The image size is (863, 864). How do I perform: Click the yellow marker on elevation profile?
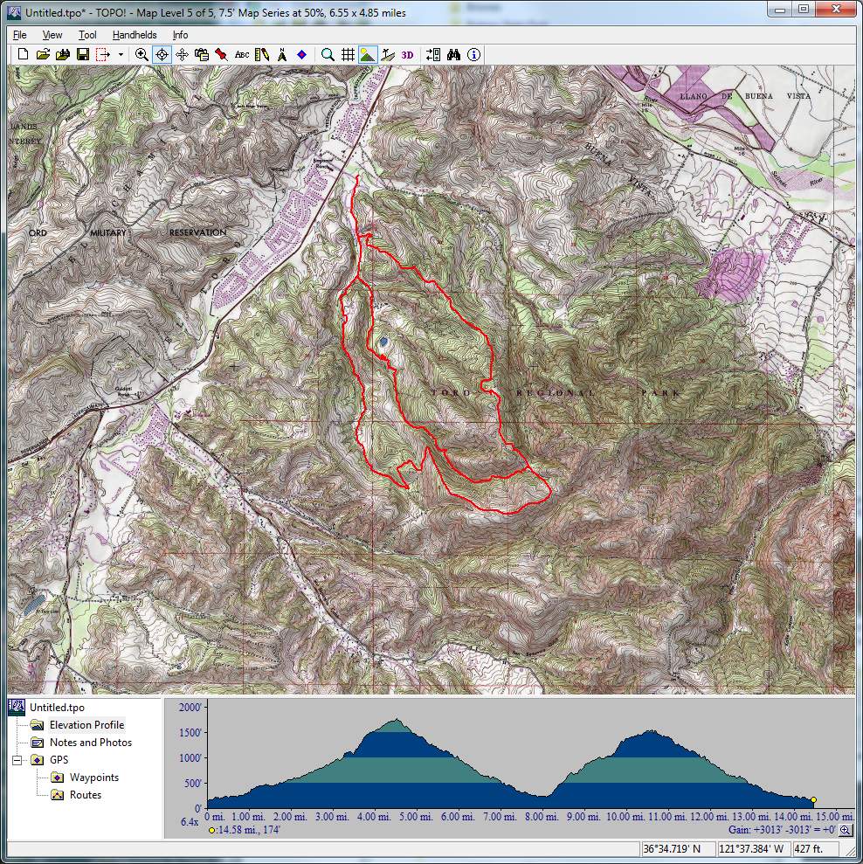pos(813,800)
